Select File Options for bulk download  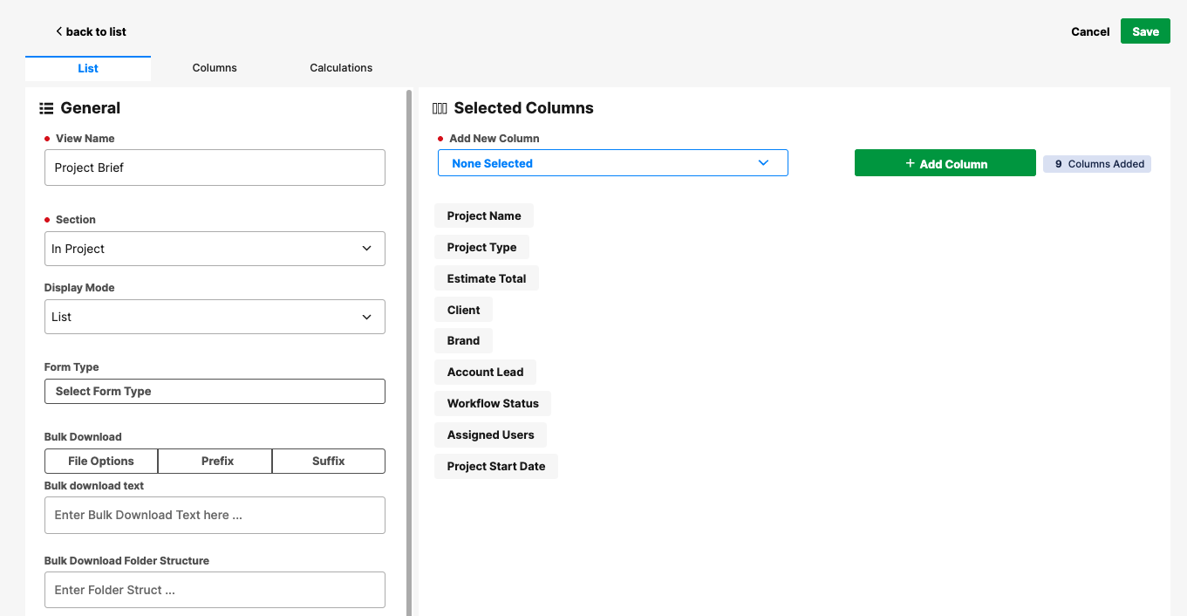click(101, 461)
